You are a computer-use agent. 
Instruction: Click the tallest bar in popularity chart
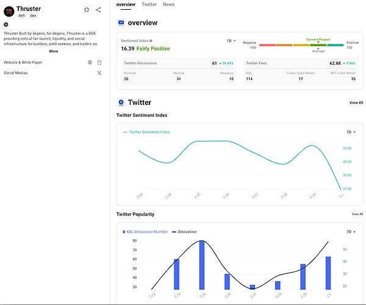[202, 265]
